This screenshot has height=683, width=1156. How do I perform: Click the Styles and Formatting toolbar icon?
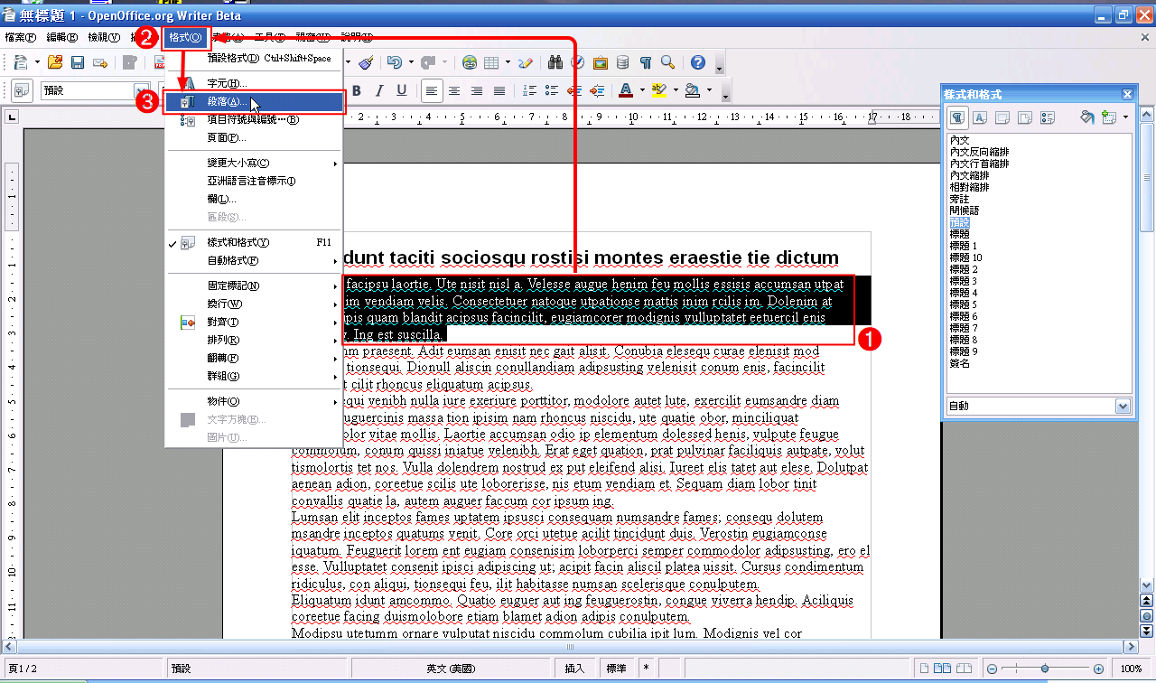23,90
